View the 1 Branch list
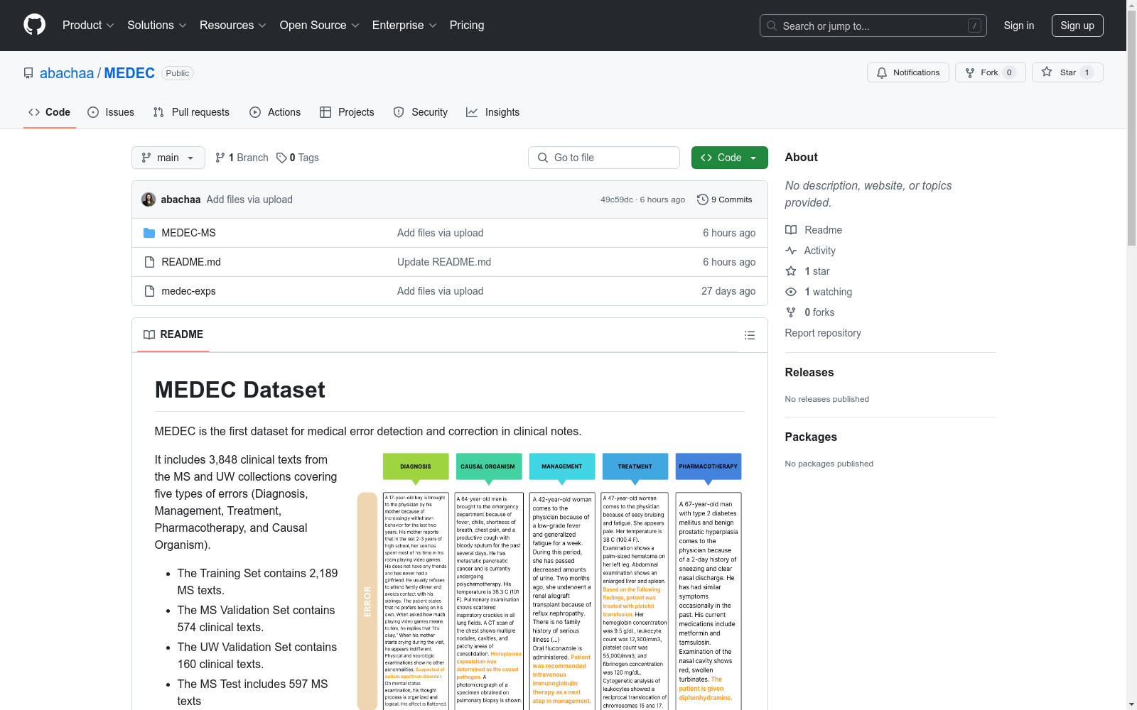The width and height of the screenshot is (1137, 710). [x=242, y=158]
